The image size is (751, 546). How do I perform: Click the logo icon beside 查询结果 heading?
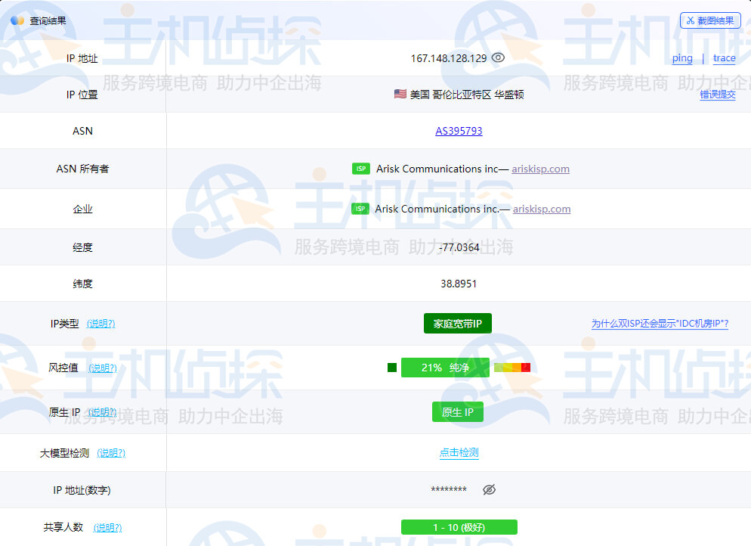click(17, 20)
